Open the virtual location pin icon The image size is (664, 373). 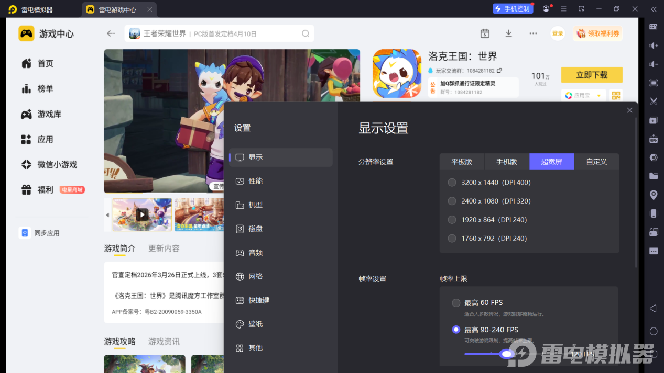point(654,195)
